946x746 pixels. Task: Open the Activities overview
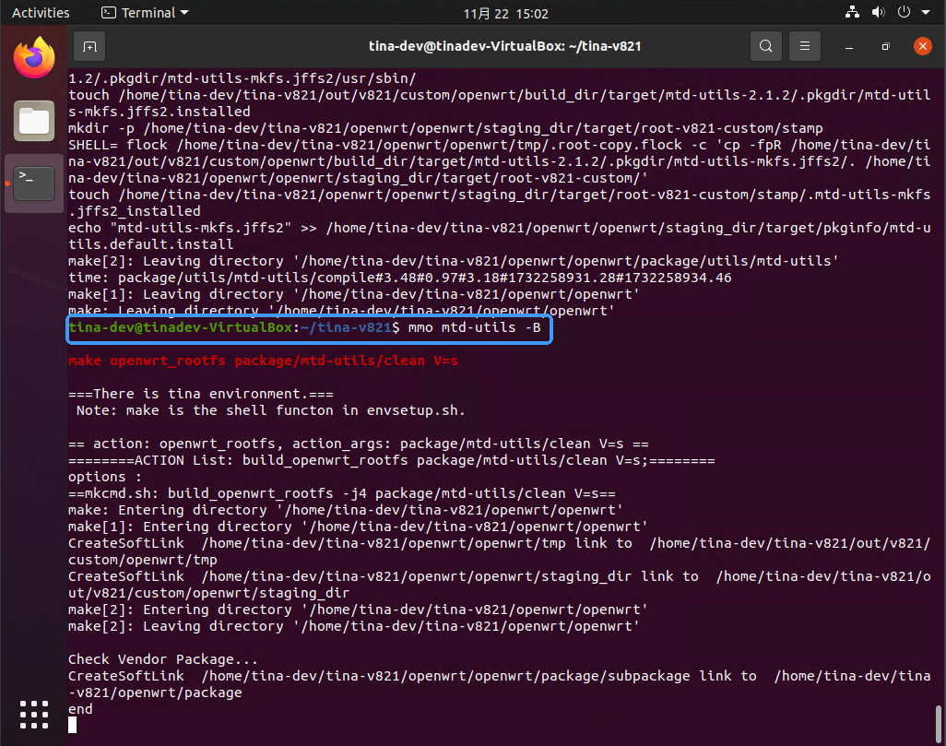pos(41,13)
